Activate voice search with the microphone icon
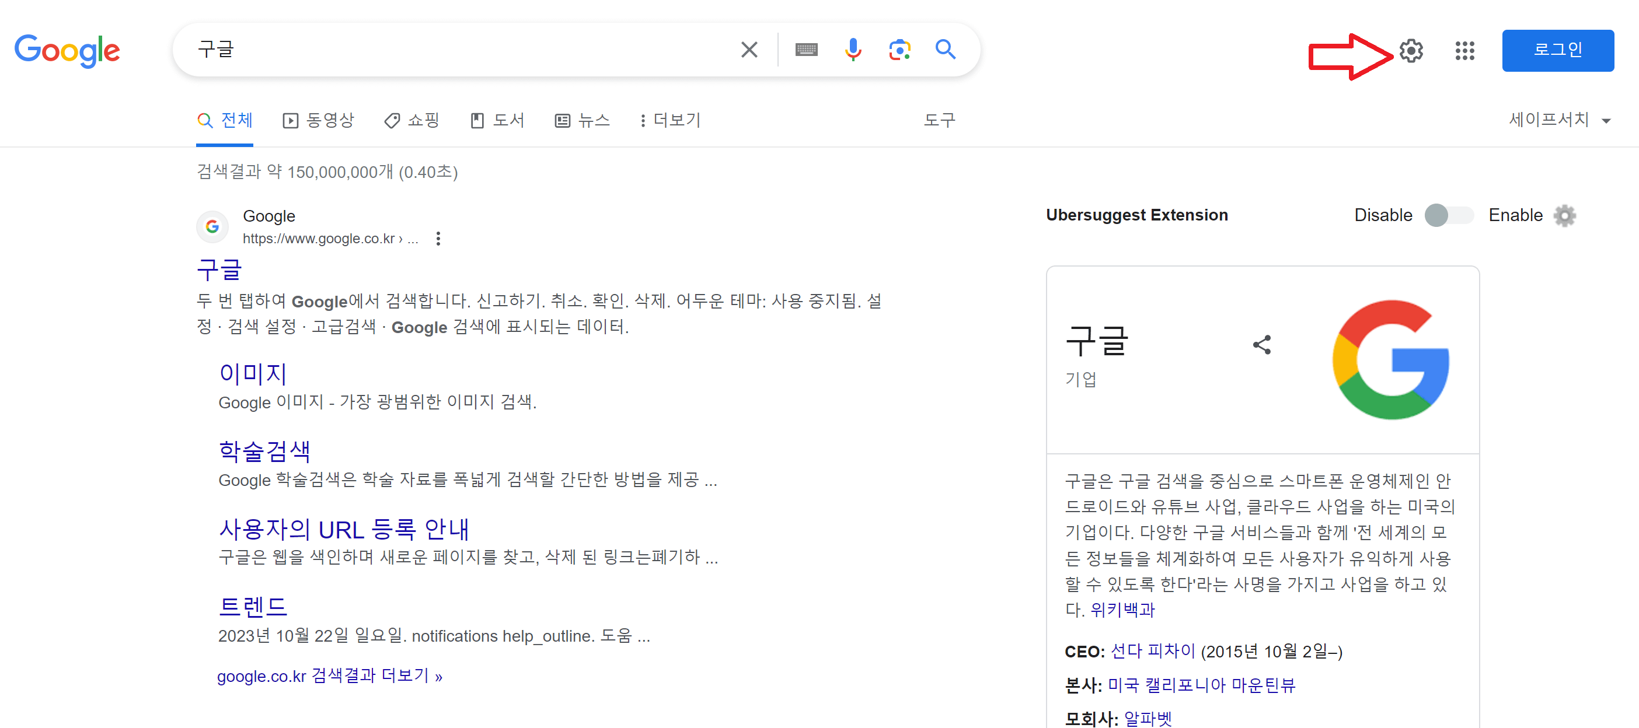This screenshot has width=1639, height=728. point(853,50)
